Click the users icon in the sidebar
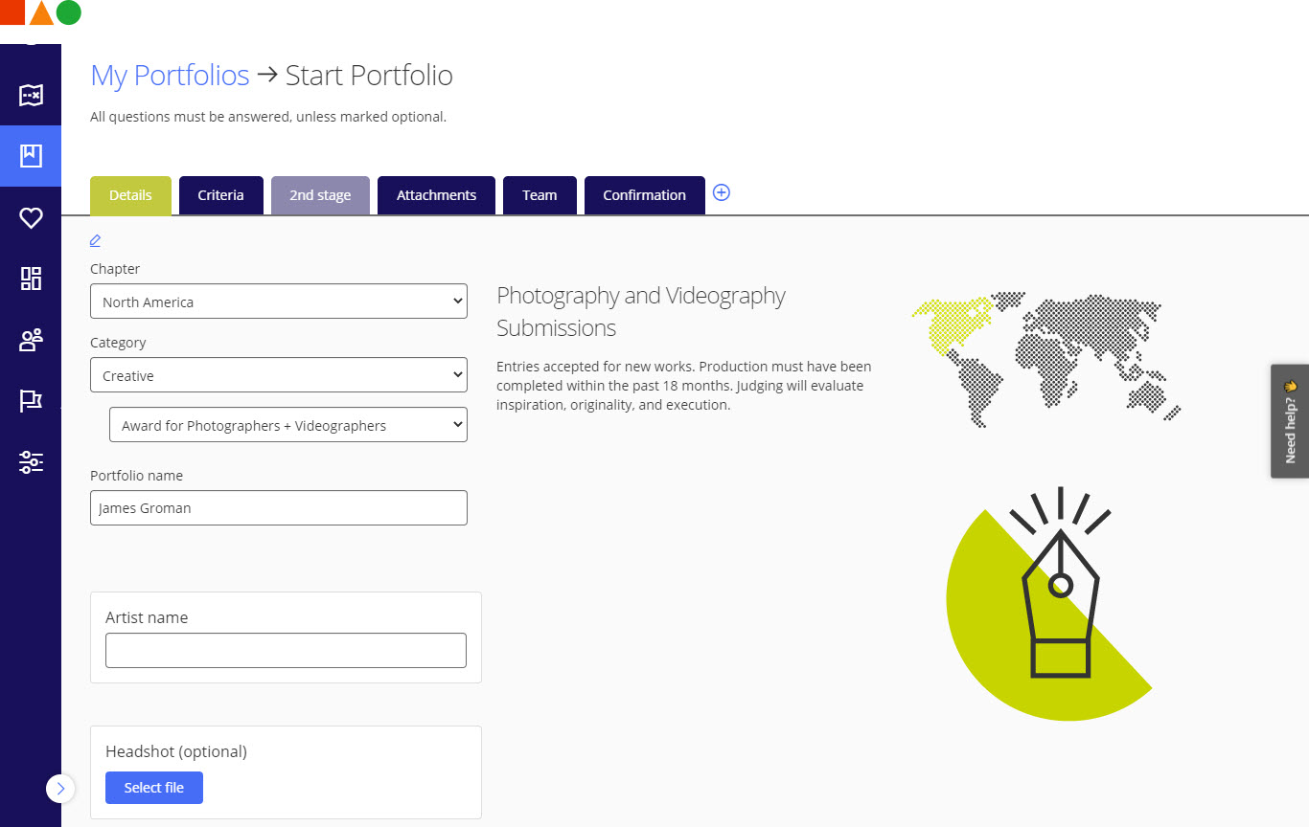This screenshot has height=827, width=1309. 31,340
